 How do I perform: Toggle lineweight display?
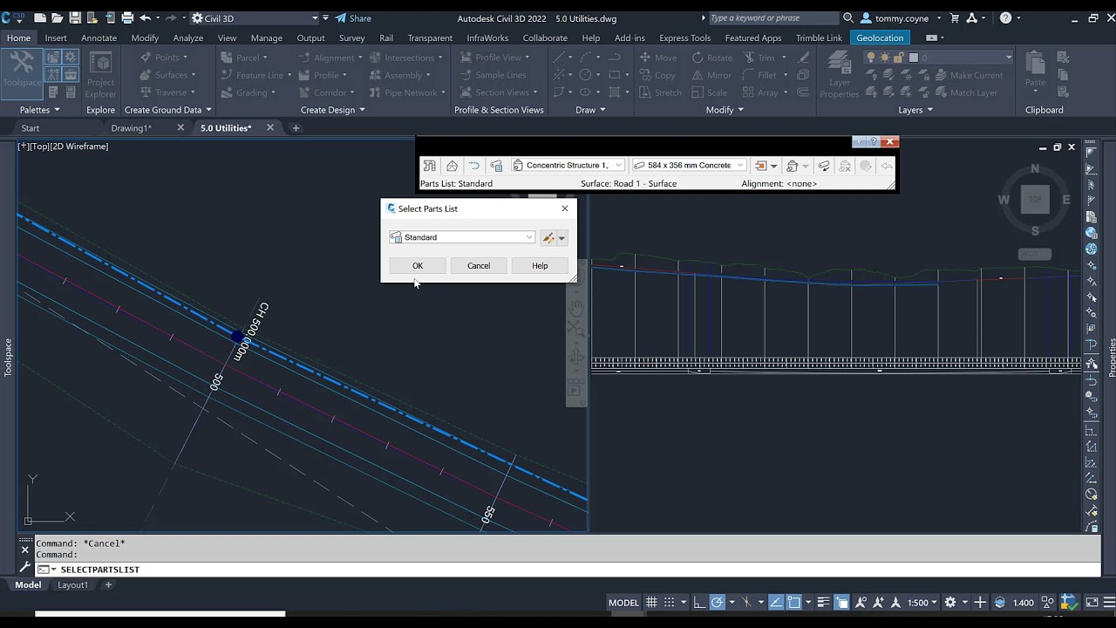pyautogui.click(x=824, y=602)
